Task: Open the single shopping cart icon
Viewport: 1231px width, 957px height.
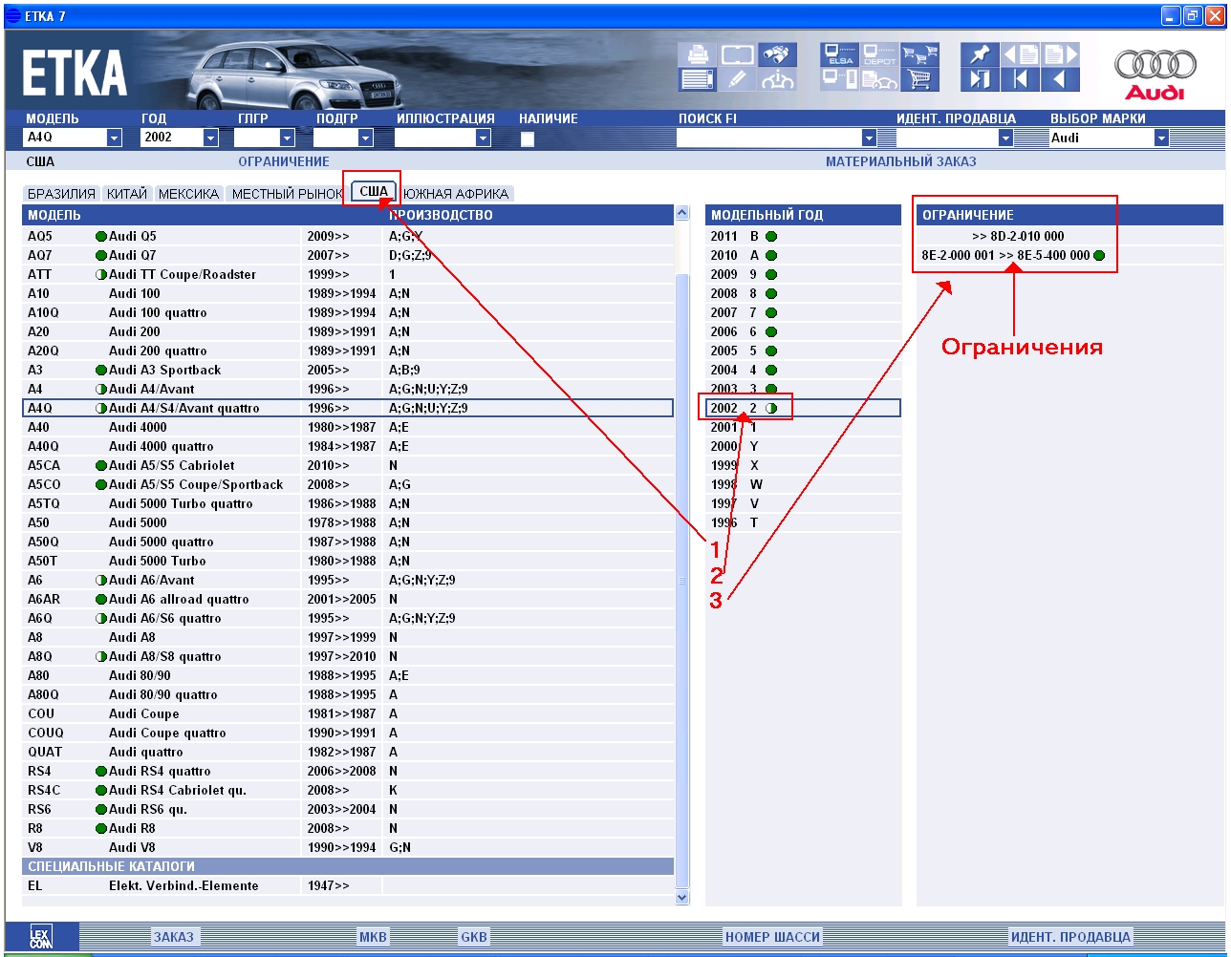Action: point(920,79)
